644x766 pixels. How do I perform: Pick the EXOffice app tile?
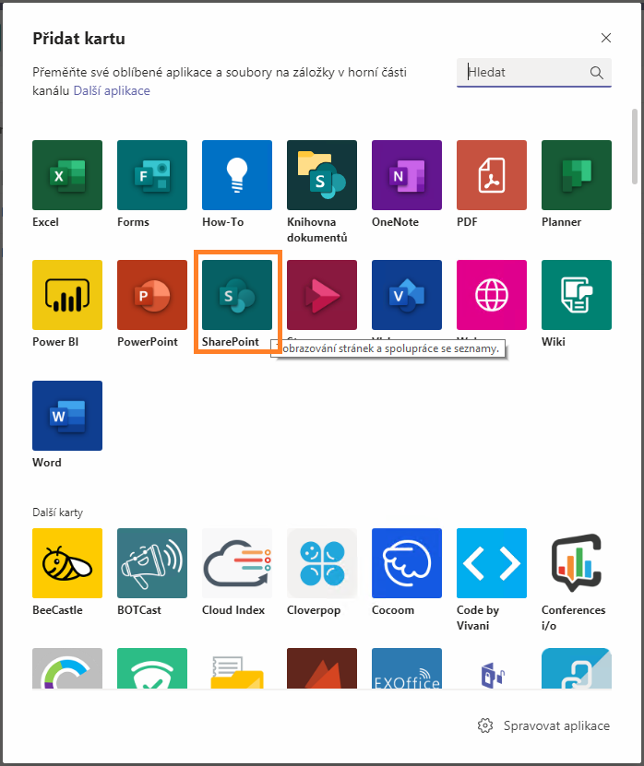[x=406, y=667]
